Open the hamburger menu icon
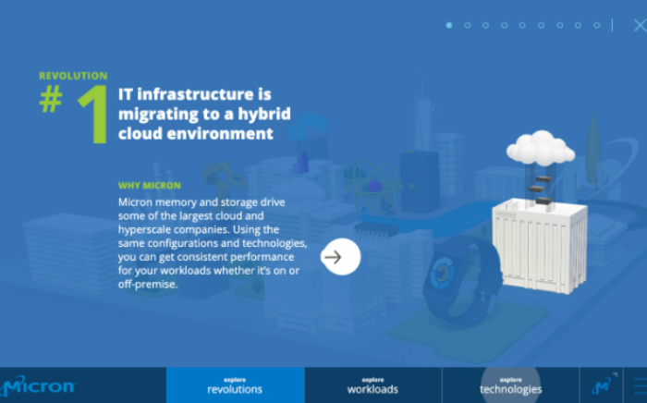The height and width of the screenshot is (403, 647). [x=640, y=386]
